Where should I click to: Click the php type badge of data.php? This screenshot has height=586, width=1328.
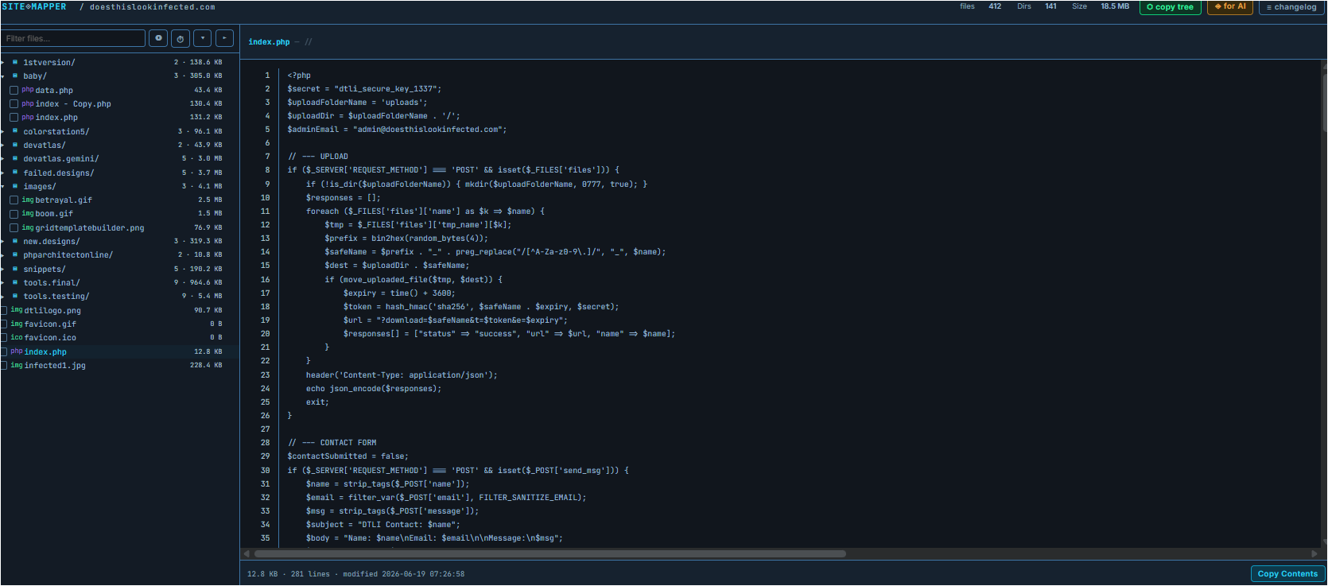coord(28,90)
